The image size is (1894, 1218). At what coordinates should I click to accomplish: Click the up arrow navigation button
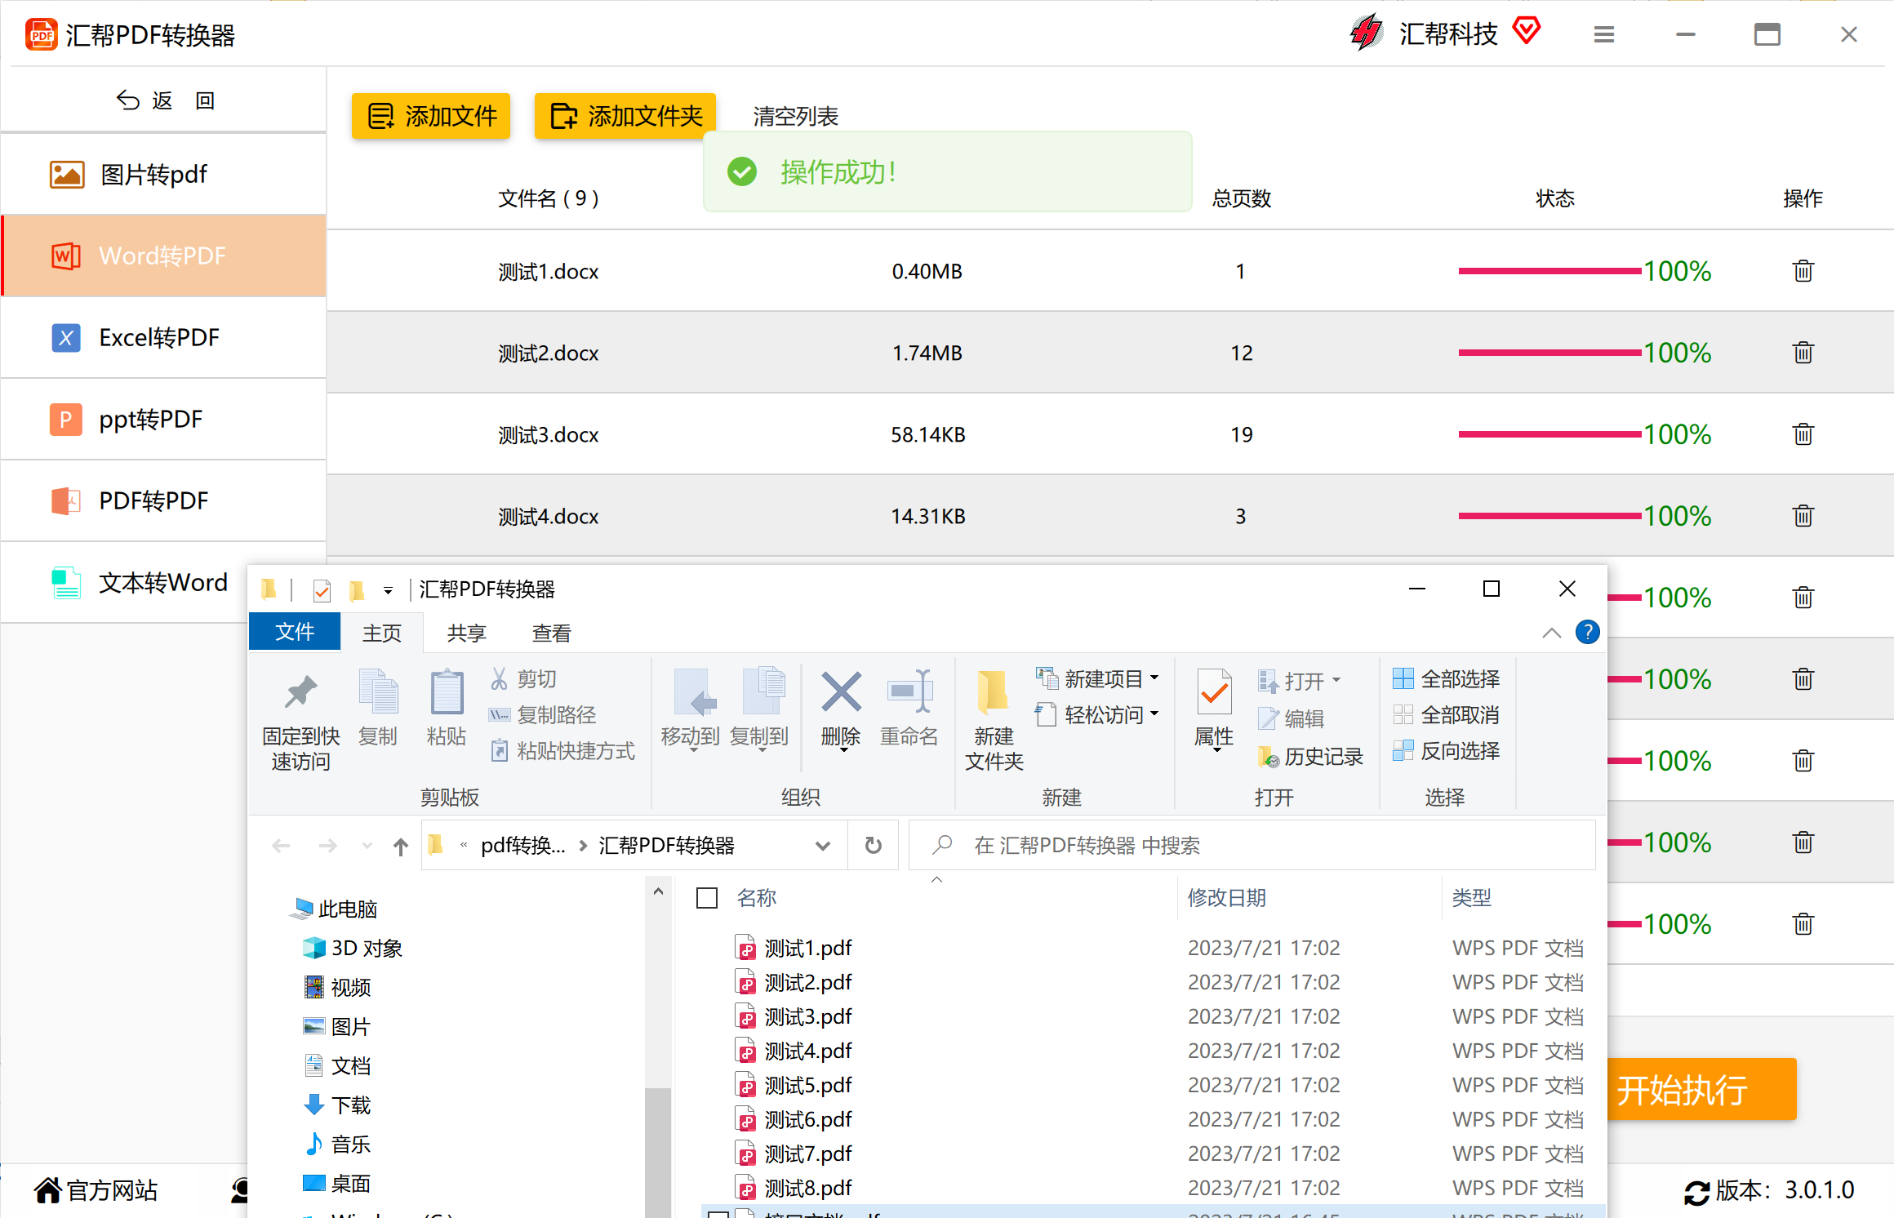click(x=400, y=846)
